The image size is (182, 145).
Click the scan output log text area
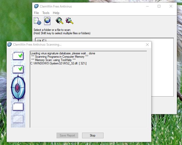coord(88,89)
